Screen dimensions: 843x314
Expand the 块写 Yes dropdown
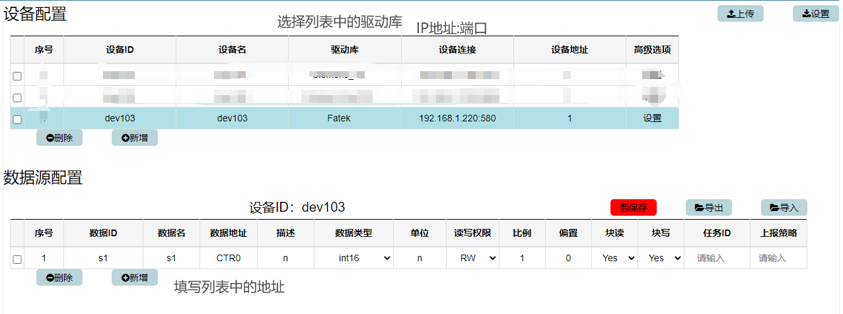pyautogui.click(x=661, y=259)
